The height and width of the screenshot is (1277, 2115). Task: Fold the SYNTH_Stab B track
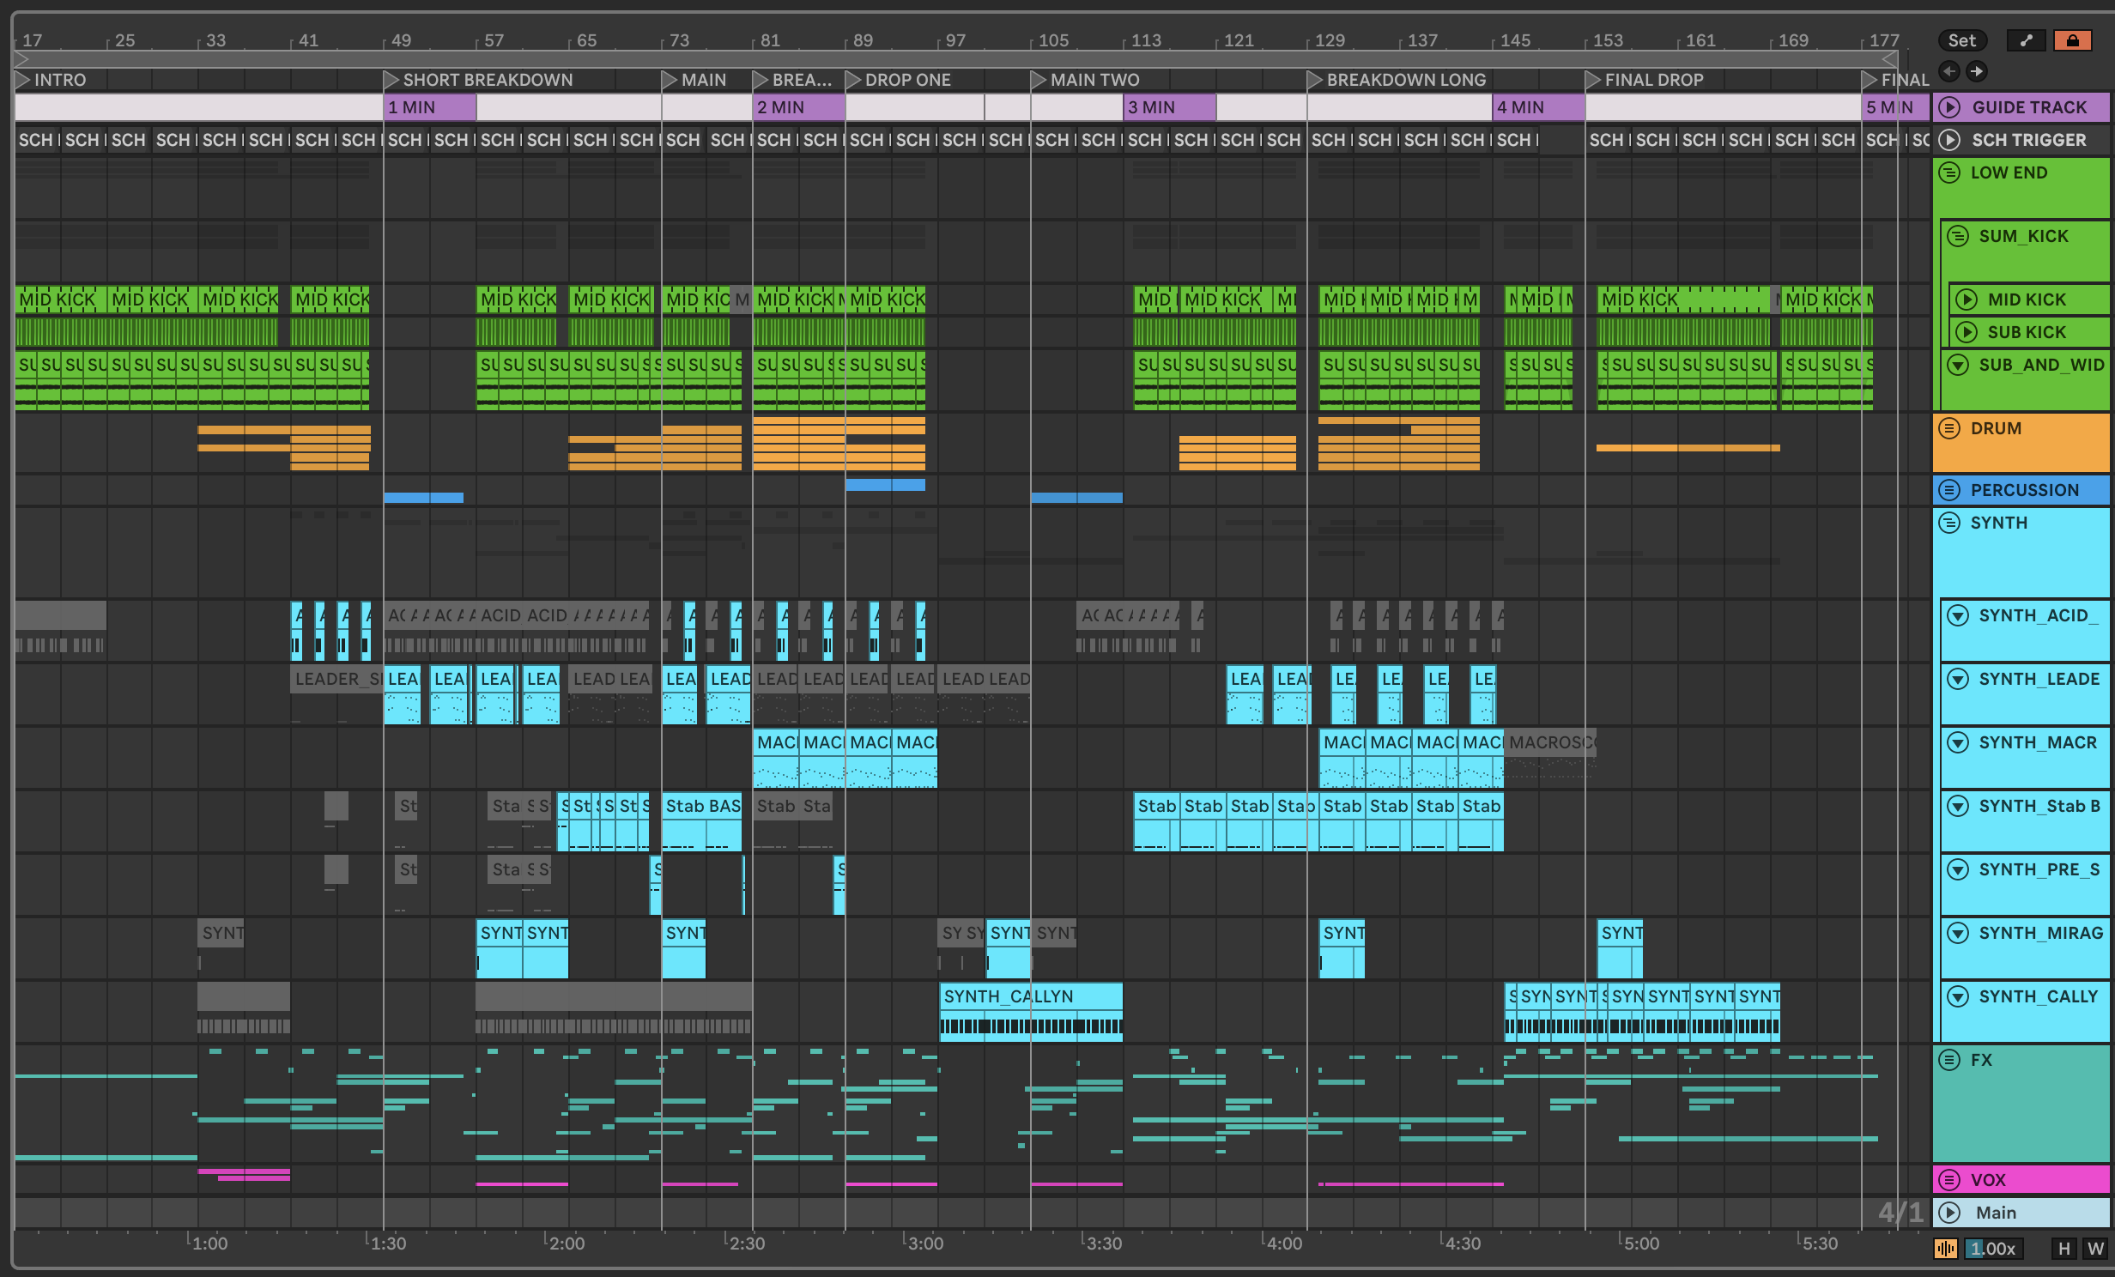click(1958, 806)
